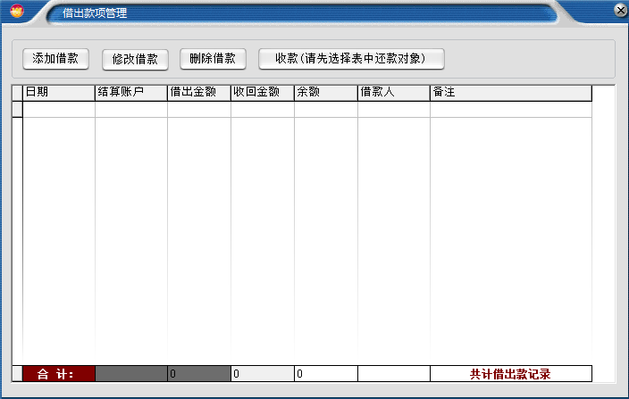
Task: Click the 收回金额 total cell in footer
Action: [x=262, y=374]
